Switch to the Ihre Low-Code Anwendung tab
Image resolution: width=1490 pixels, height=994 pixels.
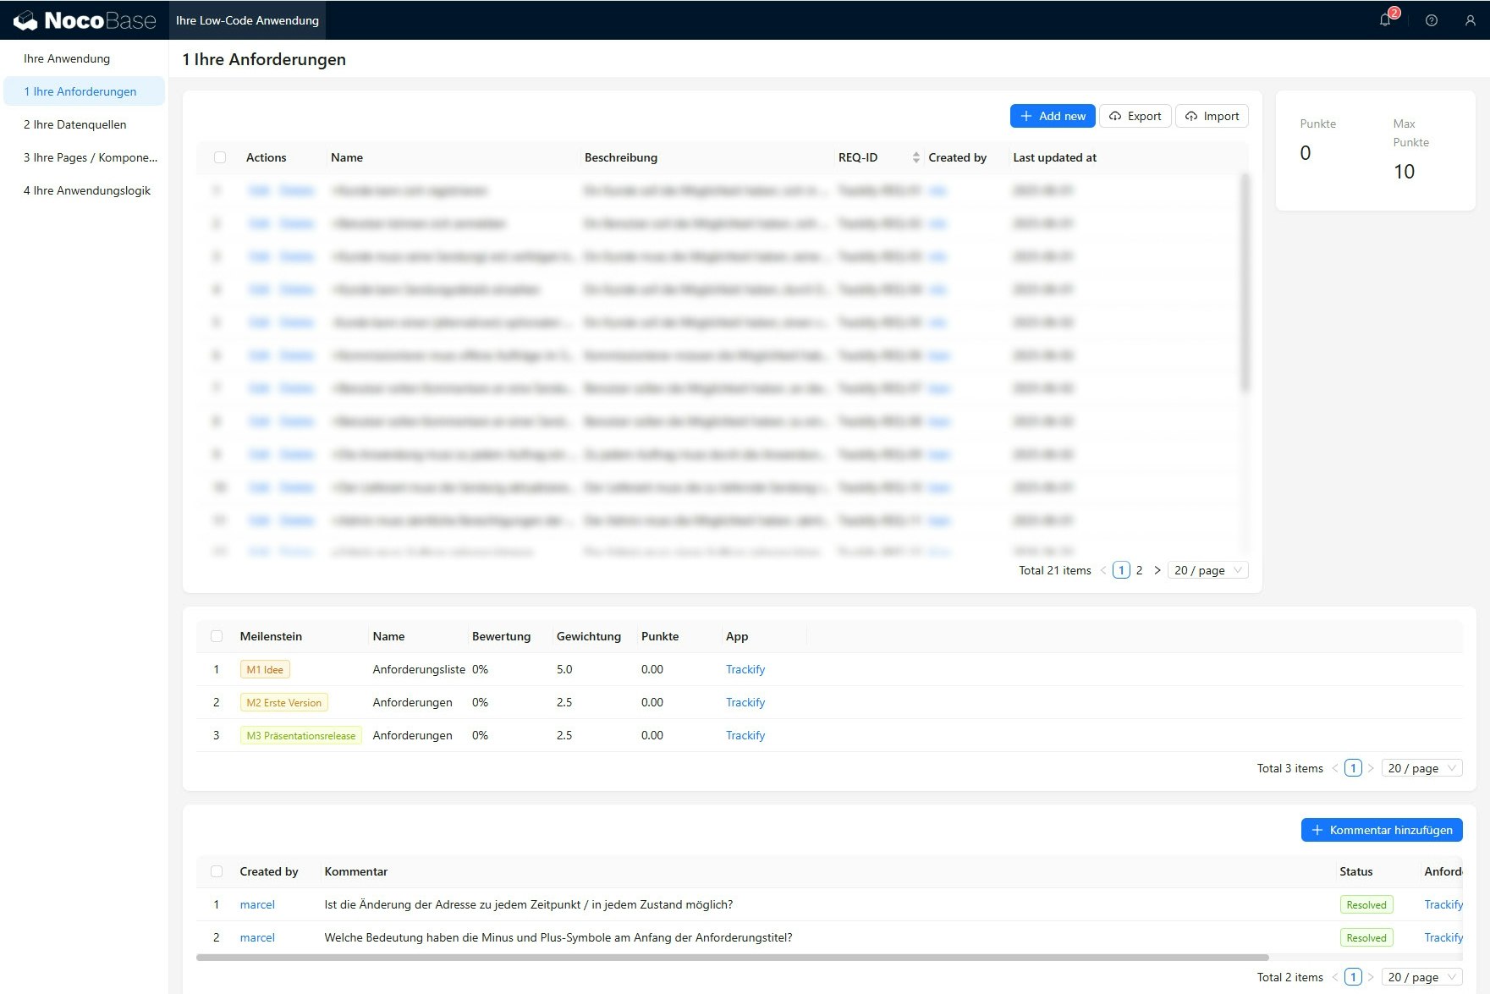[x=247, y=19]
